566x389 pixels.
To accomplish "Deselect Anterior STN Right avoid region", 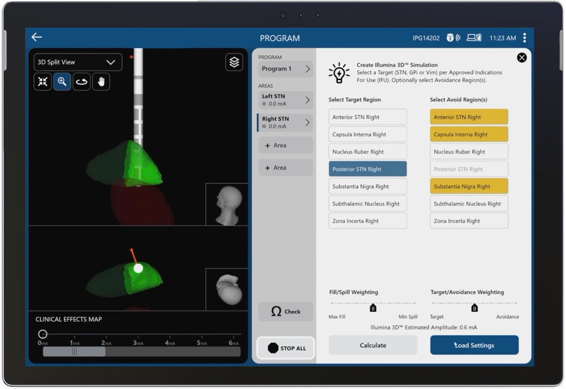I will point(468,116).
